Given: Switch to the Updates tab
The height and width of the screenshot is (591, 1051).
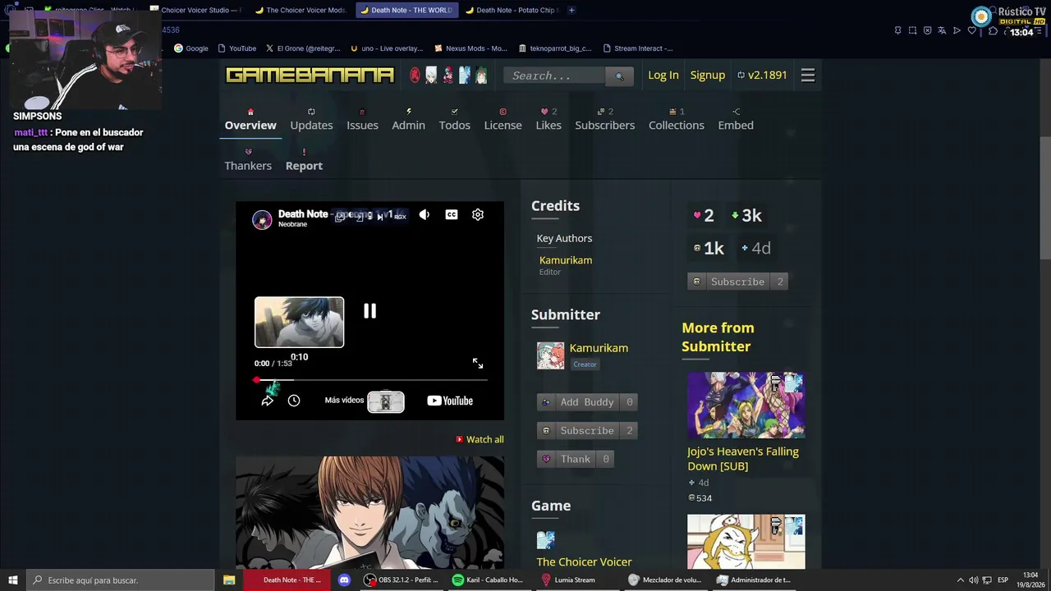Looking at the screenshot, I should tap(311, 118).
